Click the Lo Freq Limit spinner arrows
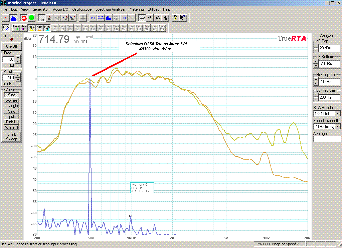The width and height of the screenshot is (342, 248). pos(316,98)
